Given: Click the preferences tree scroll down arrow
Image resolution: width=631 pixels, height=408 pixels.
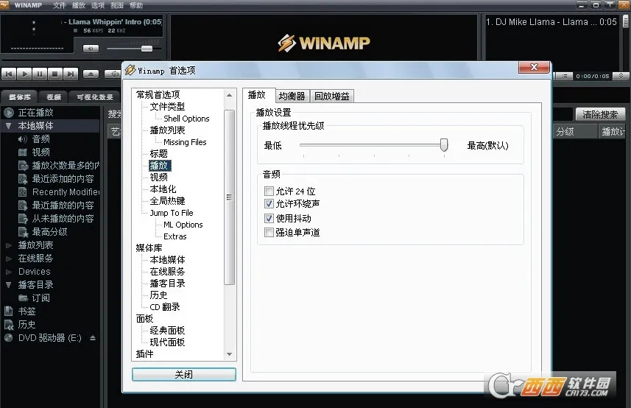Looking at the screenshot, I should pos(230,354).
